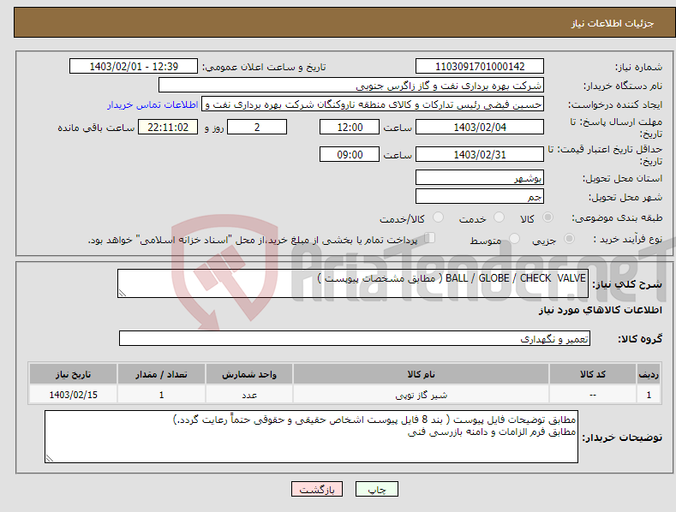Screen dimensions: 676x512
Task: Click the buyer notes text area
Action: (x=311, y=437)
